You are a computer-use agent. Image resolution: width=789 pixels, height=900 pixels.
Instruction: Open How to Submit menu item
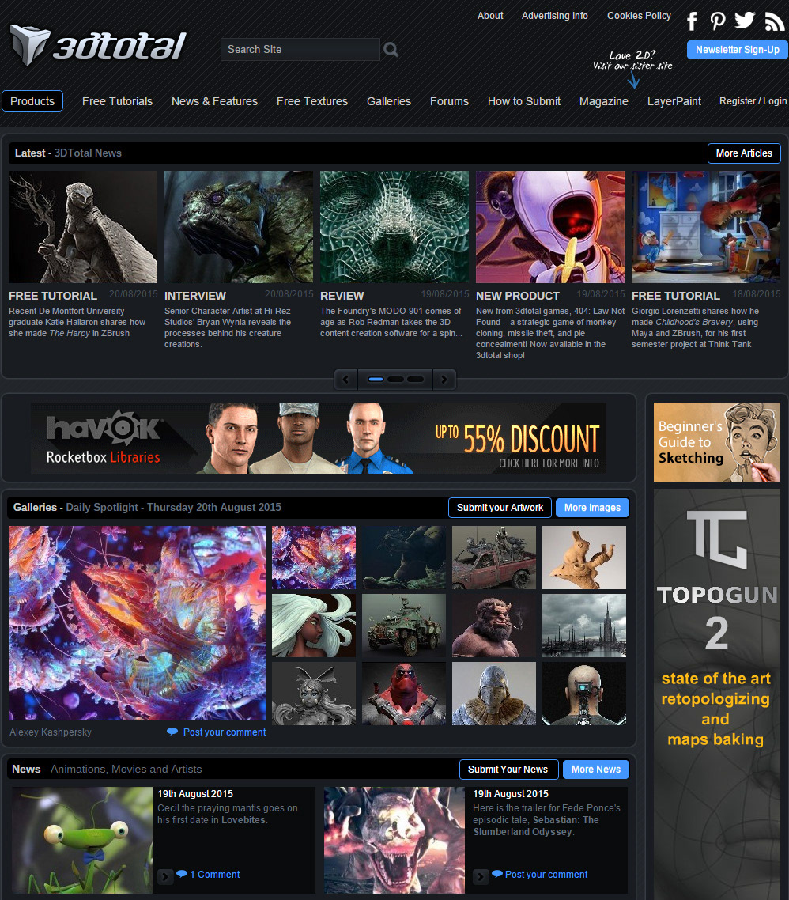pos(524,101)
